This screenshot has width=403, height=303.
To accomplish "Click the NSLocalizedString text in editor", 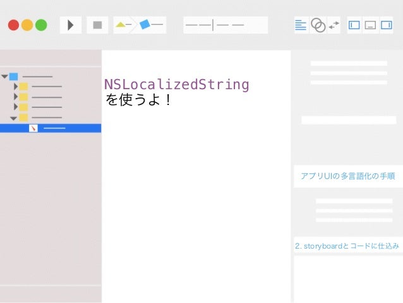I will pos(177,85).
